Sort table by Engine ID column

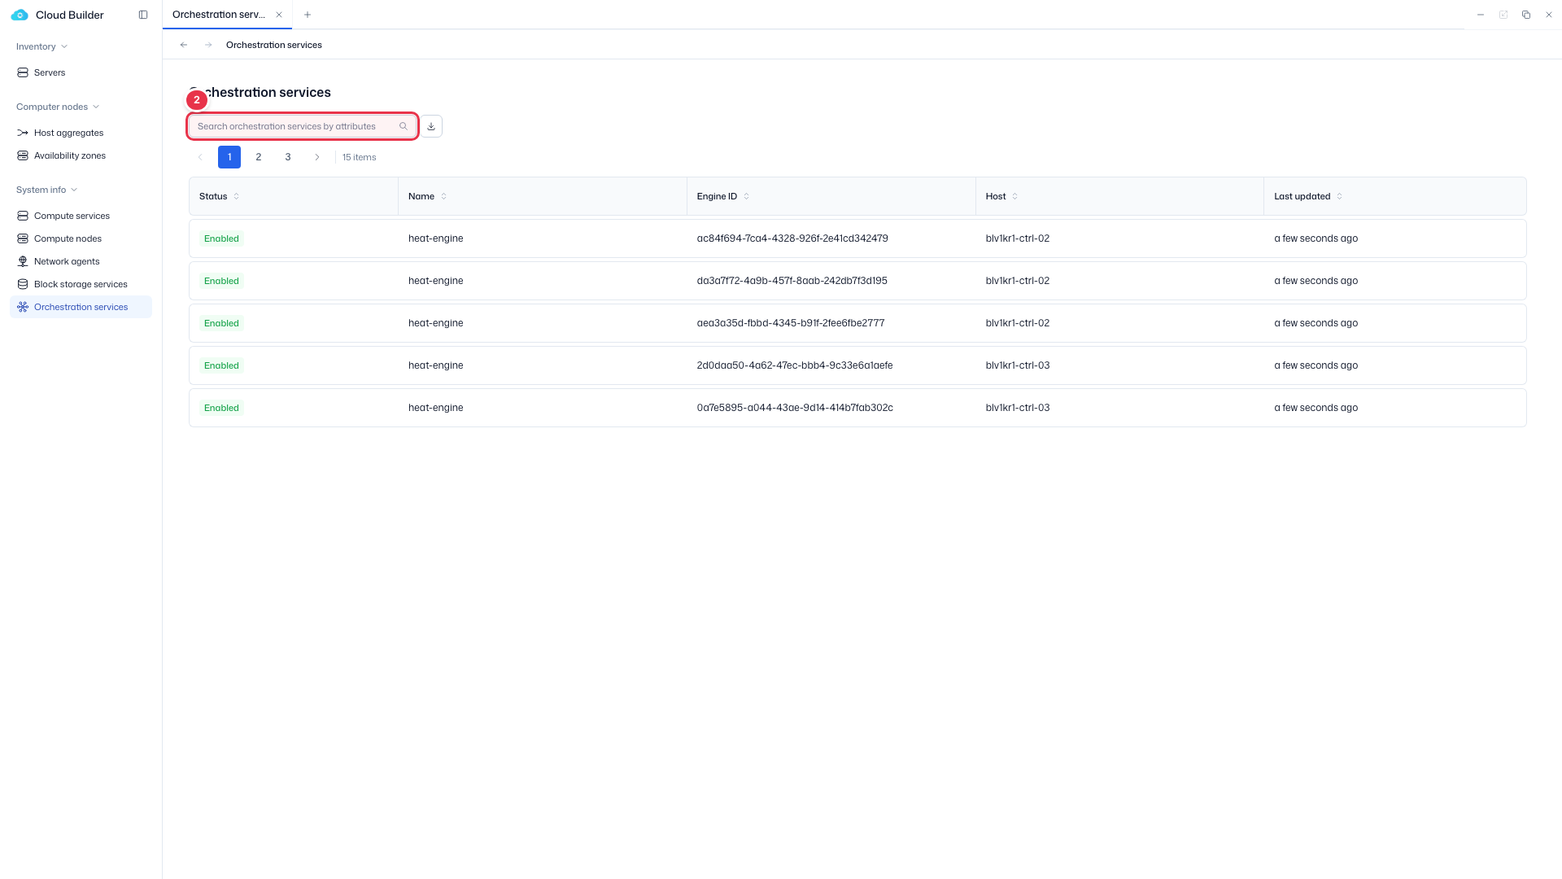click(746, 196)
